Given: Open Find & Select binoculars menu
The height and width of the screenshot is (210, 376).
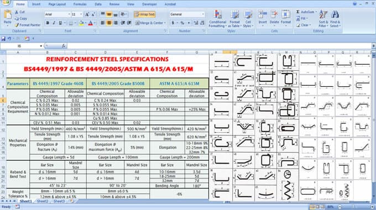Looking at the screenshot, I should pos(335,19).
